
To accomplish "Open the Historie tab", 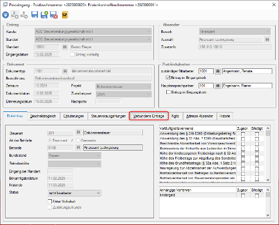I will [225, 116].
